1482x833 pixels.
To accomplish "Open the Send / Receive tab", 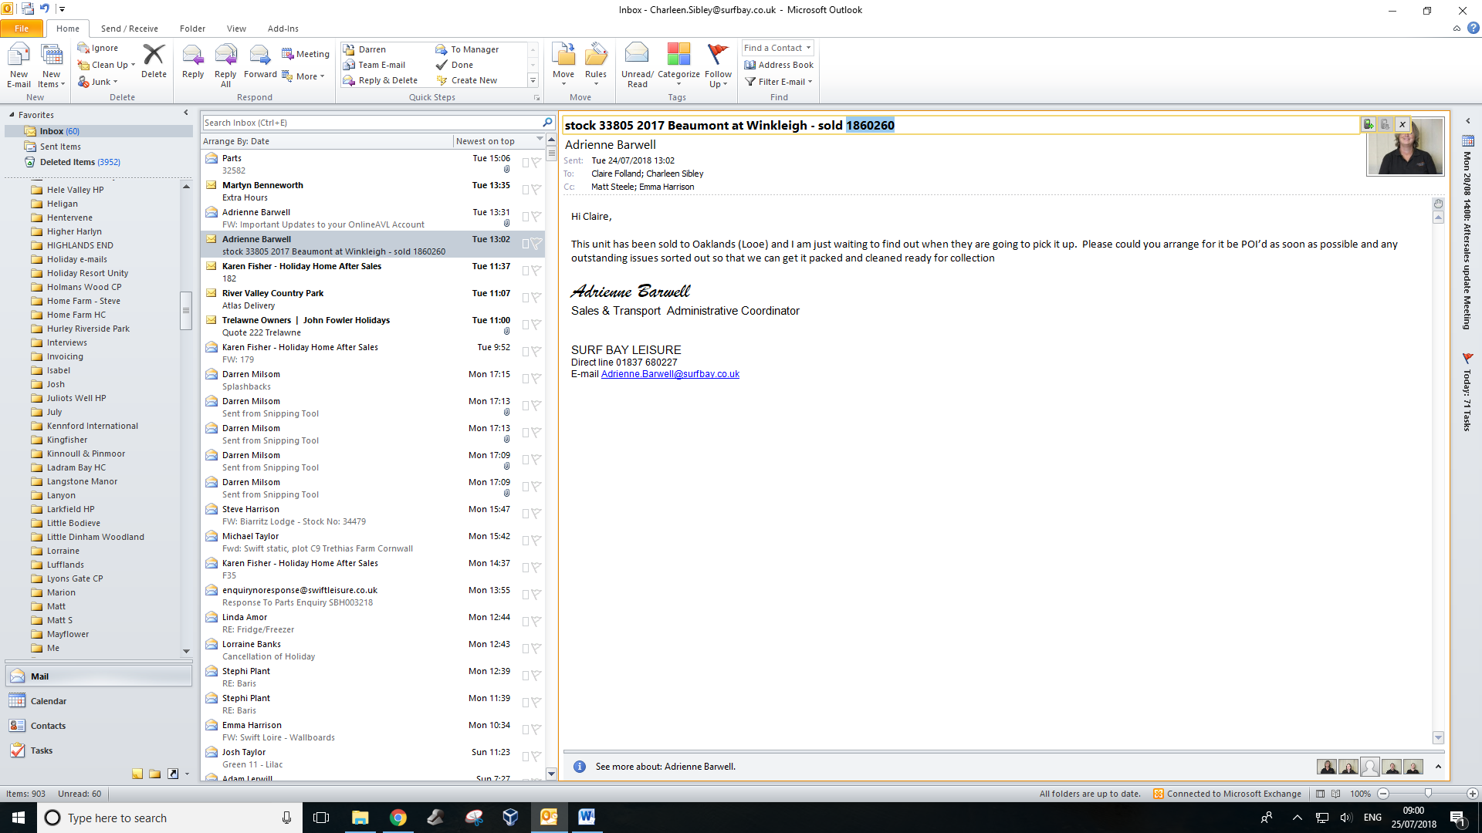I will click(129, 29).
